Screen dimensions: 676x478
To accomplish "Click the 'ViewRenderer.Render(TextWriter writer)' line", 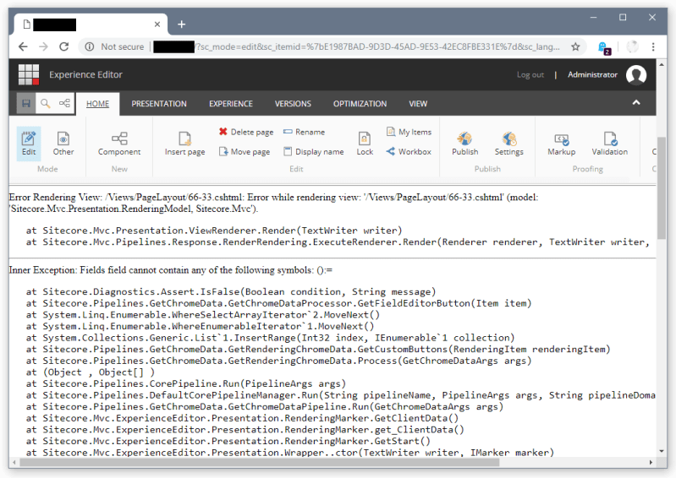I will click(214, 231).
